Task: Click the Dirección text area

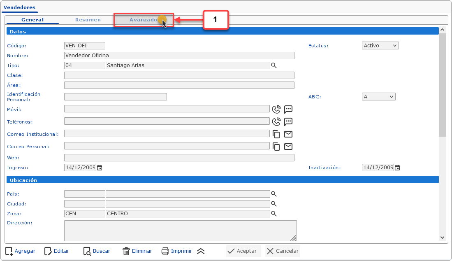Action: click(x=180, y=231)
